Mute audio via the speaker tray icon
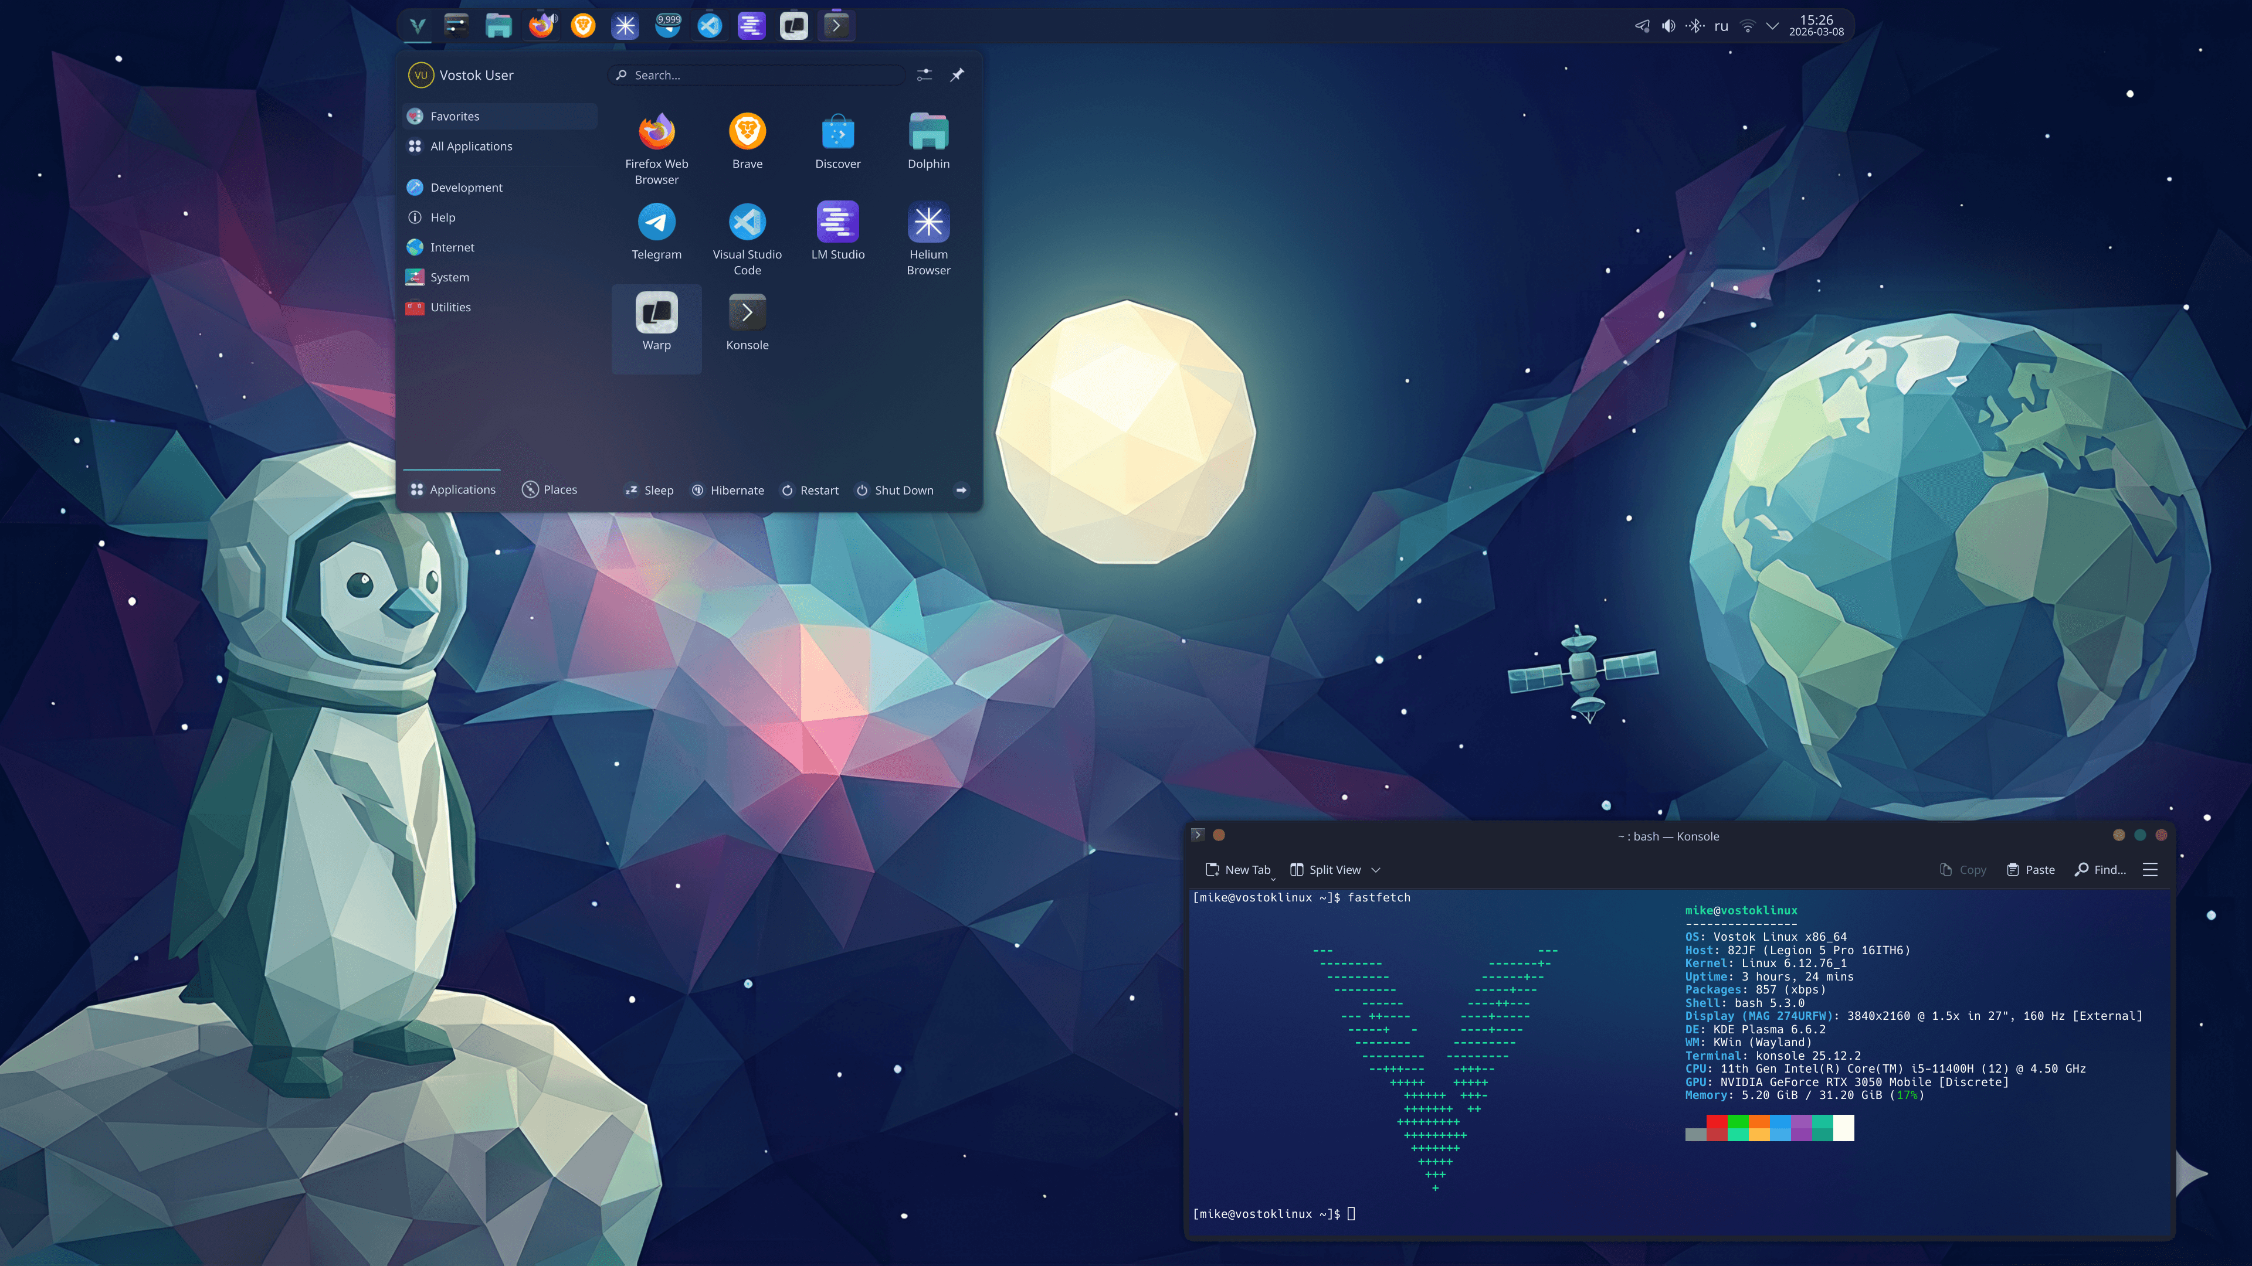 tap(1668, 25)
